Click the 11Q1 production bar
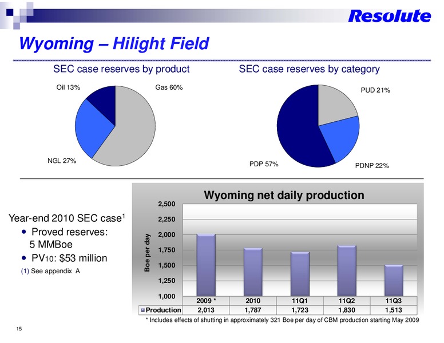Viewport: 444px width, 343px height. (300, 274)
